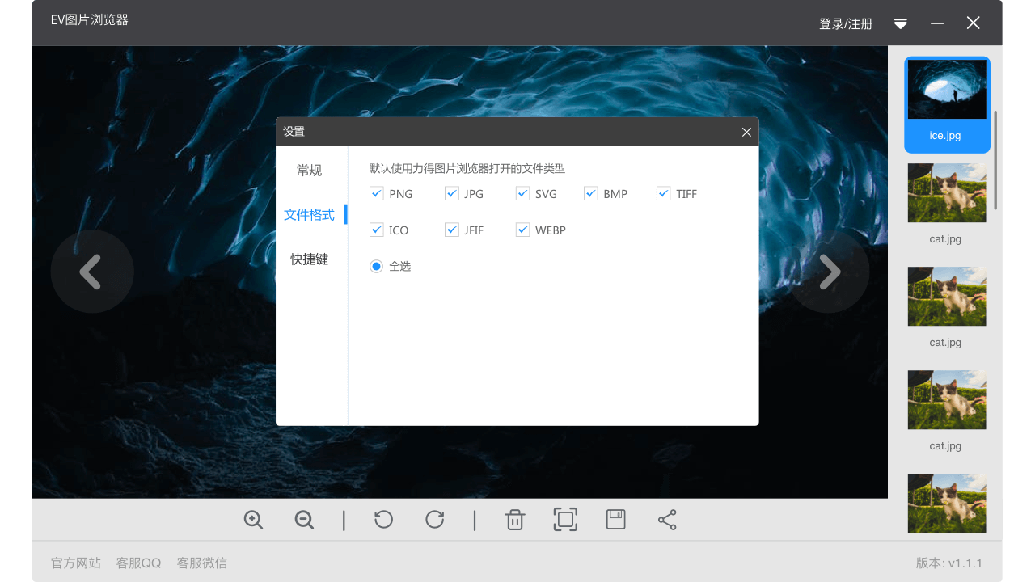This screenshot has width=1035, height=582.
Task: Go to previous image with left arrow
Action: [x=91, y=272]
